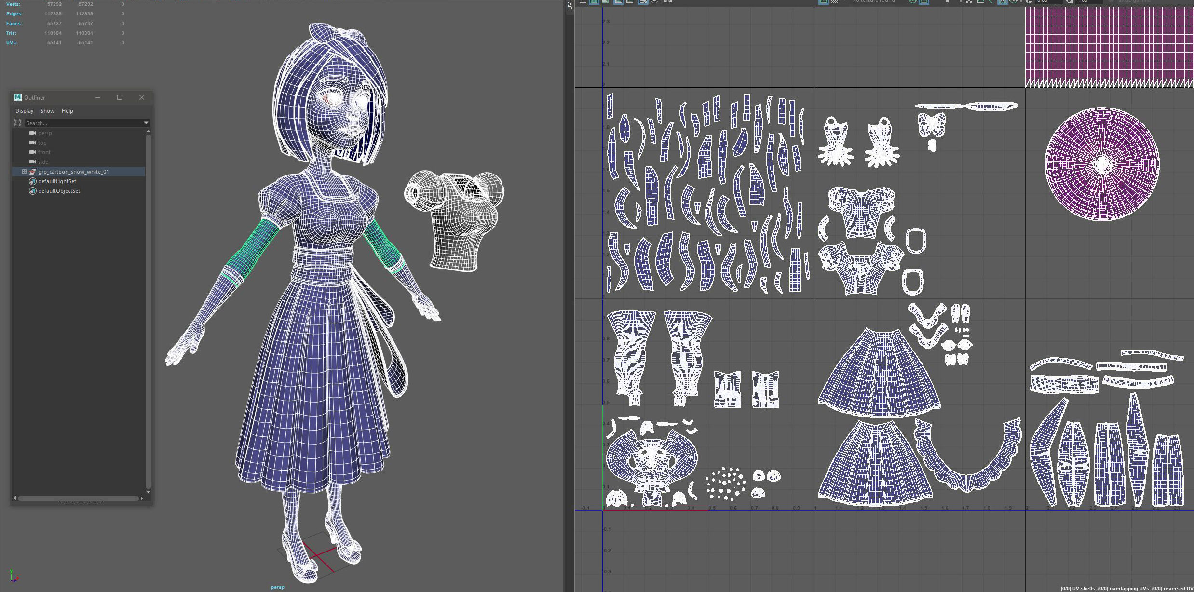Close the Outliner window

point(142,97)
